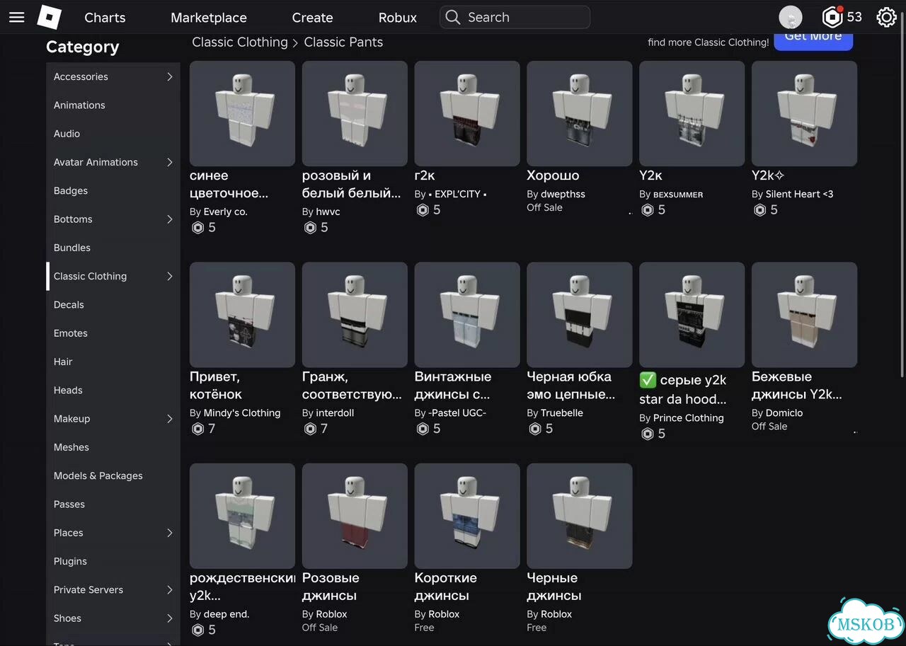
Task: Open thumbnail for 'Гранж, соответствую...' pants
Action: [x=355, y=315]
